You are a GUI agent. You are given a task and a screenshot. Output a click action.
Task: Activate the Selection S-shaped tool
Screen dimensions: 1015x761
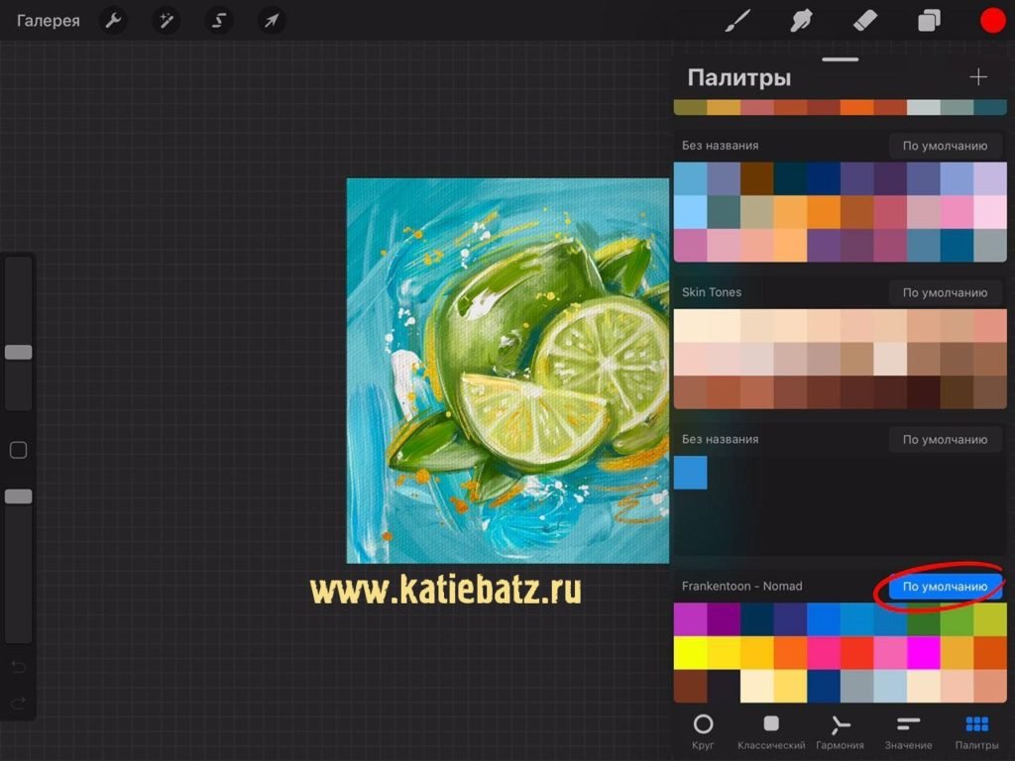[x=218, y=21]
